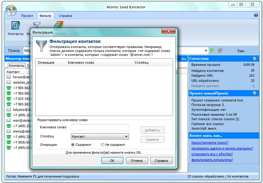Open the Столбец combo box
The height and width of the screenshot is (183, 263).
(x=100, y=137)
